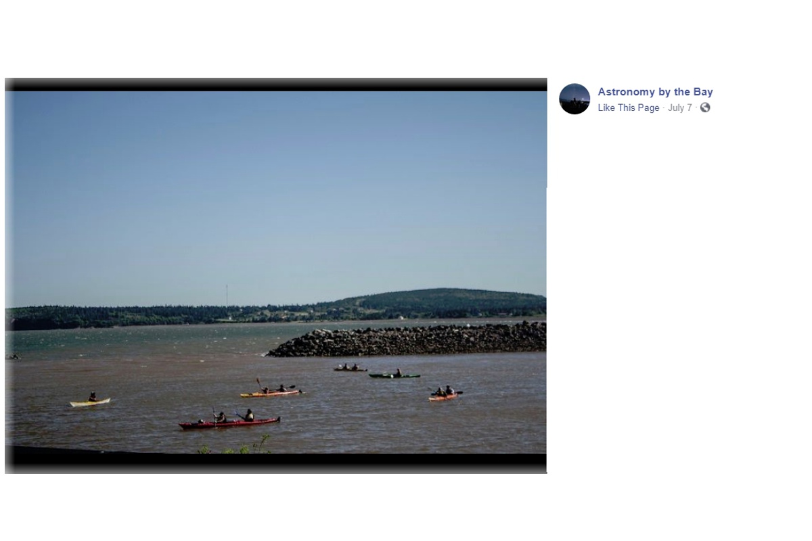Click the yellow kayak in the photo
The image size is (812, 541).
pyautogui.click(x=90, y=402)
